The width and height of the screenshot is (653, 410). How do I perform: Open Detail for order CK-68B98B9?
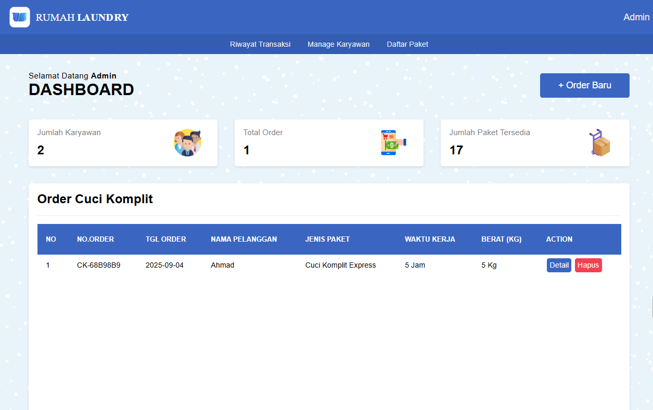(x=559, y=265)
